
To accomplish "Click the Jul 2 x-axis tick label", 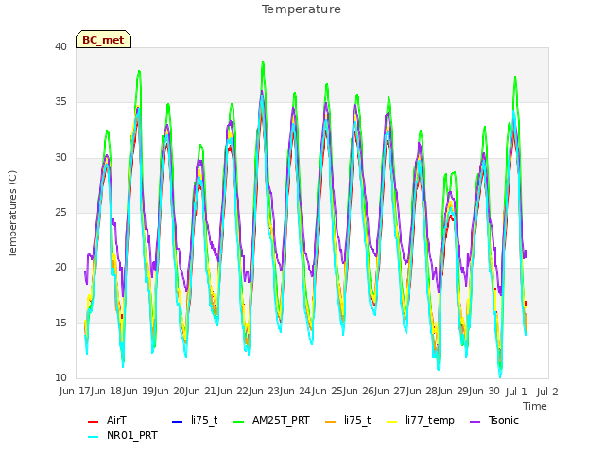I will pos(547,392).
